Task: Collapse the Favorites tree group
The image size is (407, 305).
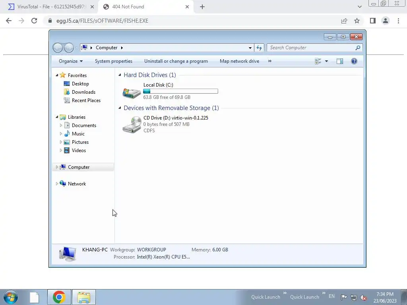Action: point(57,75)
